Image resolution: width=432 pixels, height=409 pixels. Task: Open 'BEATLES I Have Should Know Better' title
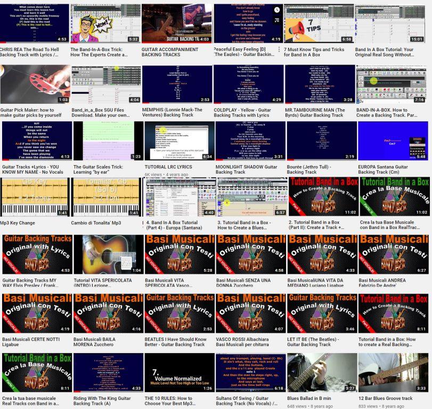175,342
